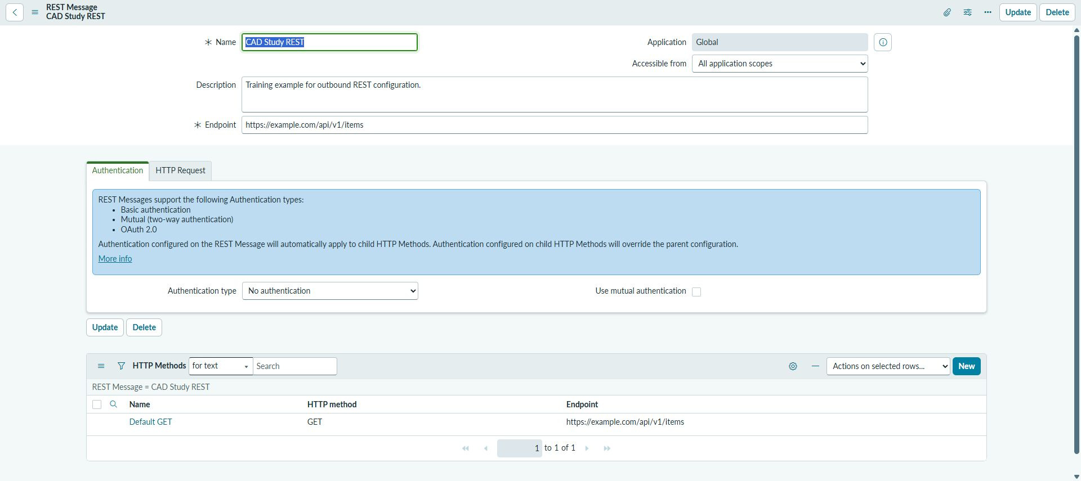Show Application field information icon
The image size is (1081, 481).
coord(883,42)
